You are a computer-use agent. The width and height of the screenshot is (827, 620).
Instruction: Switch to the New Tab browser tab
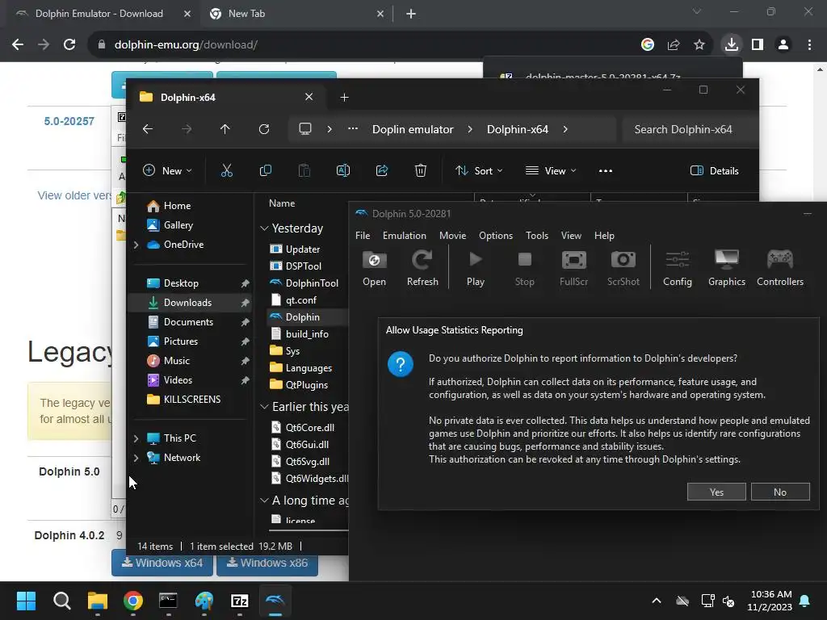pyautogui.click(x=297, y=14)
